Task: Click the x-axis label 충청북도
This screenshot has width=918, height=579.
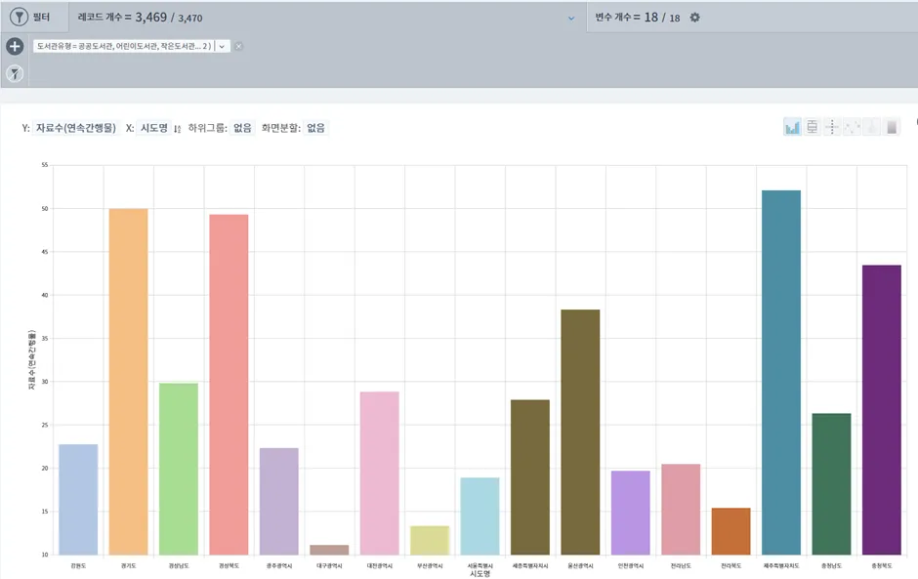Action: point(882,565)
